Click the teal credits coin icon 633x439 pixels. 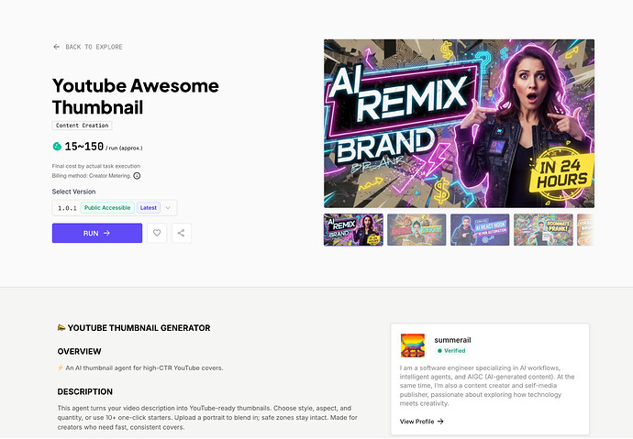(57, 146)
